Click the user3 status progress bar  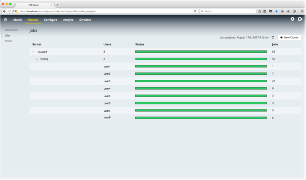[201, 81]
